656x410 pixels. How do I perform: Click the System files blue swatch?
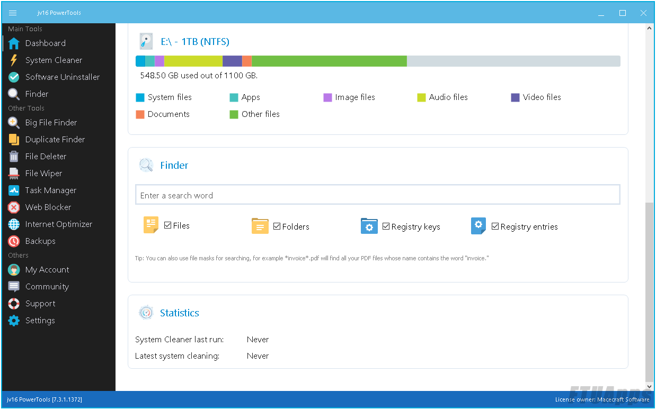coord(140,97)
